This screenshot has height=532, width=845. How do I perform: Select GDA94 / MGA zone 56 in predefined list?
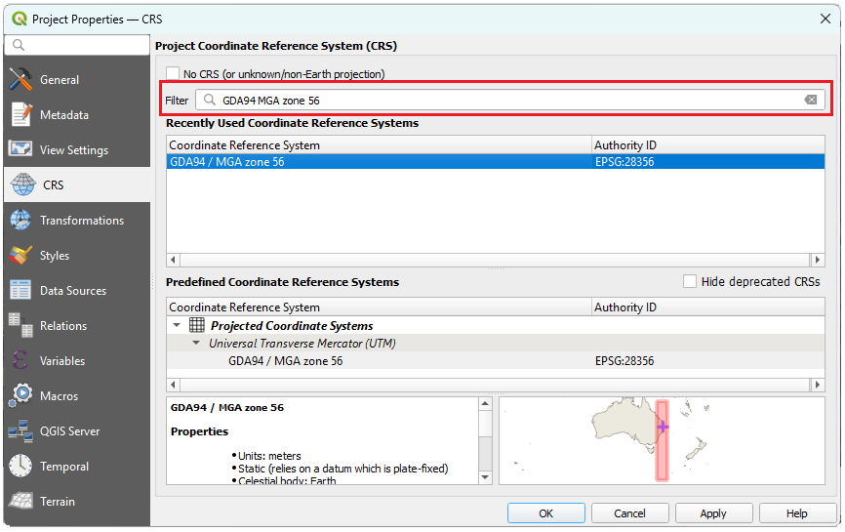(x=285, y=361)
